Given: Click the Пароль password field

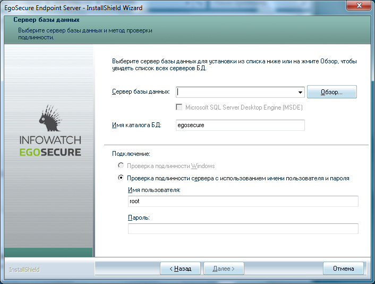Looking at the screenshot, I should [x=243, y=229].
